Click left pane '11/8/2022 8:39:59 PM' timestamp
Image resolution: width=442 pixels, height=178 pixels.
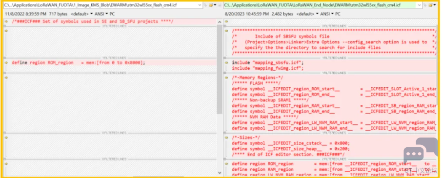pyautogui.click(x=25, y=14)
